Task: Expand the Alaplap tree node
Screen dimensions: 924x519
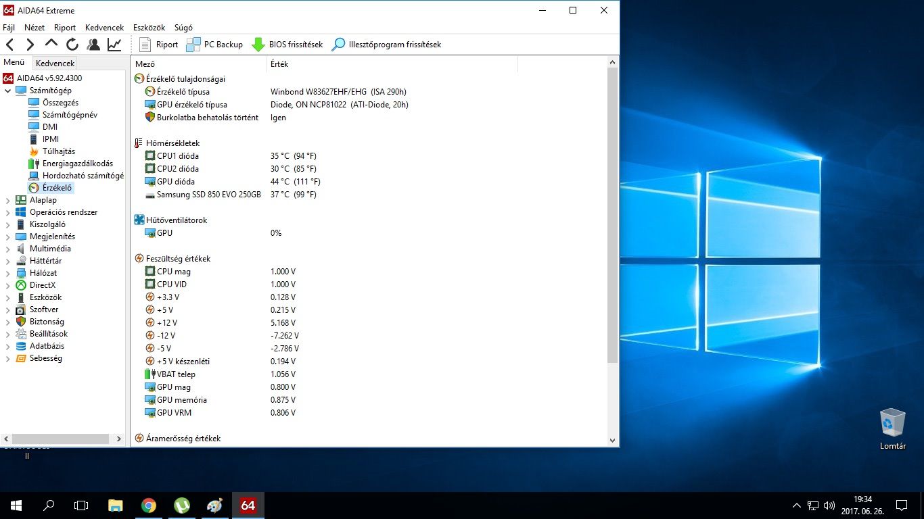Action: pyautogui.click(x=8, y=200)
